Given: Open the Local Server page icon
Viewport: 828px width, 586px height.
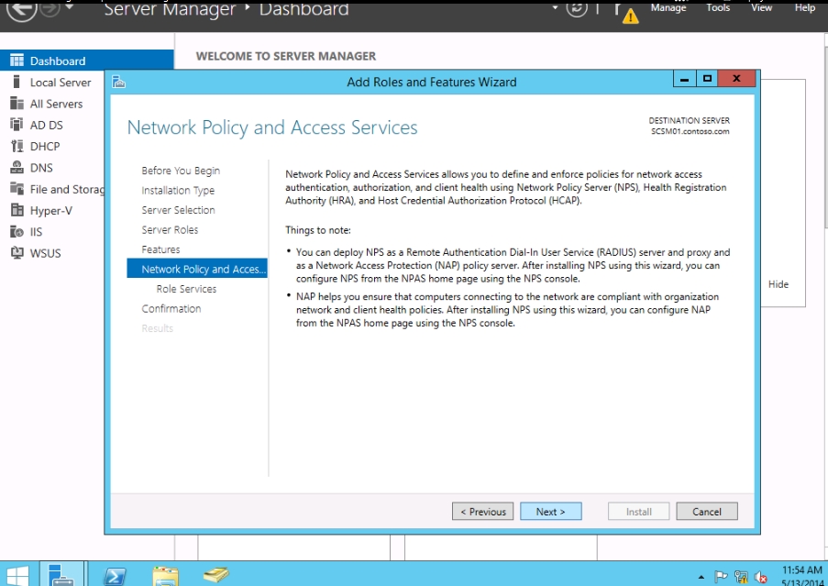Looking at the screenshot, I should point(17,82).
